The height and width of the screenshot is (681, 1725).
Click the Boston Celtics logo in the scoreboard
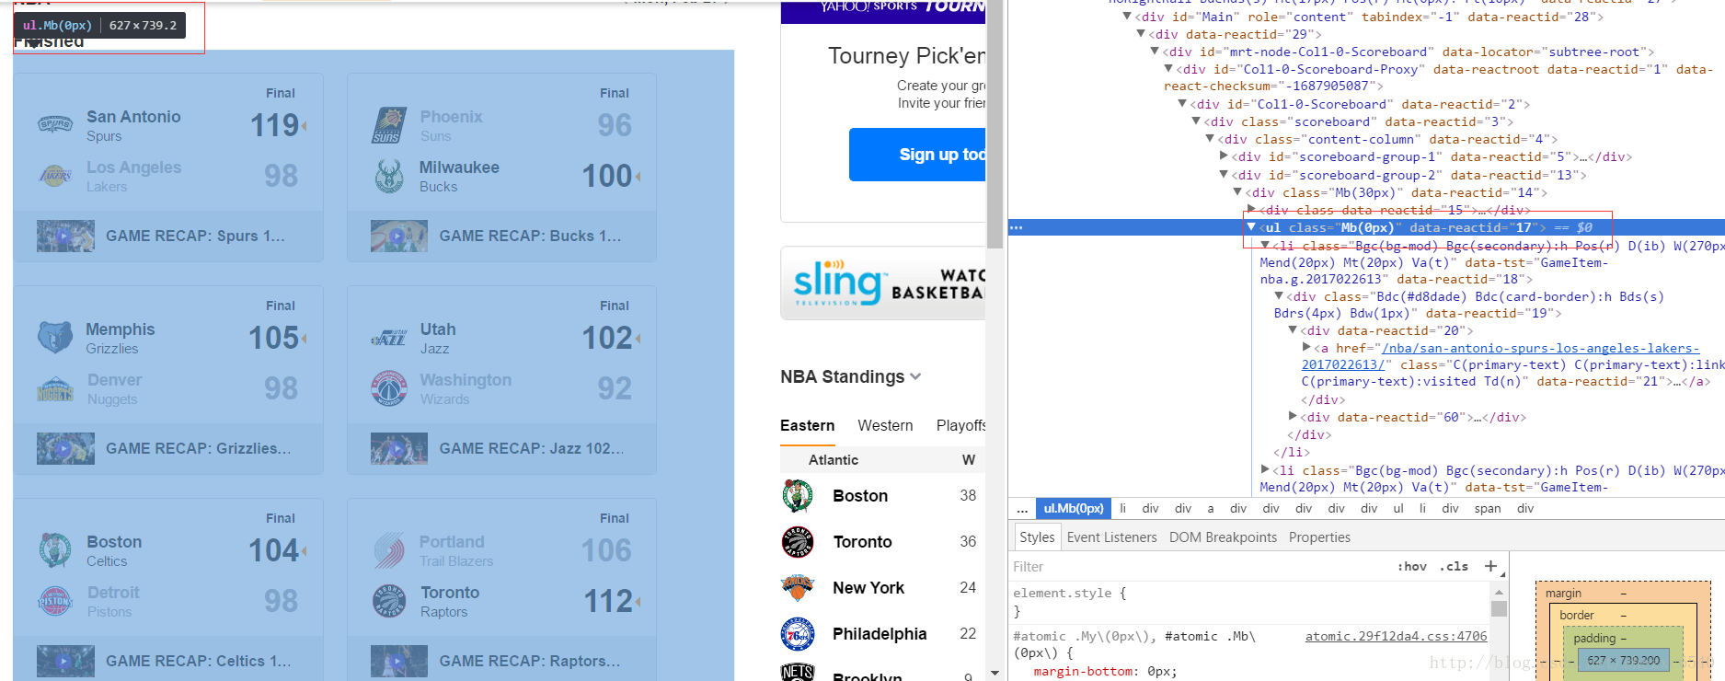[55, 550]
